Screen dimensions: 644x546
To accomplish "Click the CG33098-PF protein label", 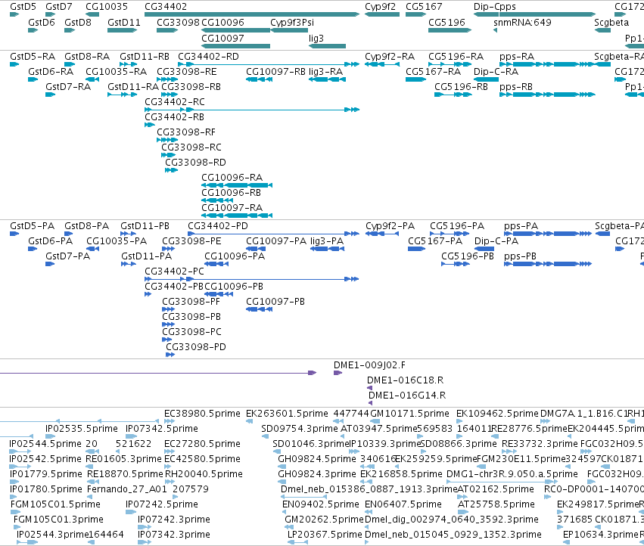I will tap(191, 302).
